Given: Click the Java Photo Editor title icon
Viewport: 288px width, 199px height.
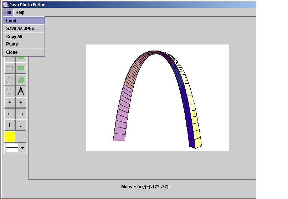Looking at the screenshot, I should (x=6, y=5).
